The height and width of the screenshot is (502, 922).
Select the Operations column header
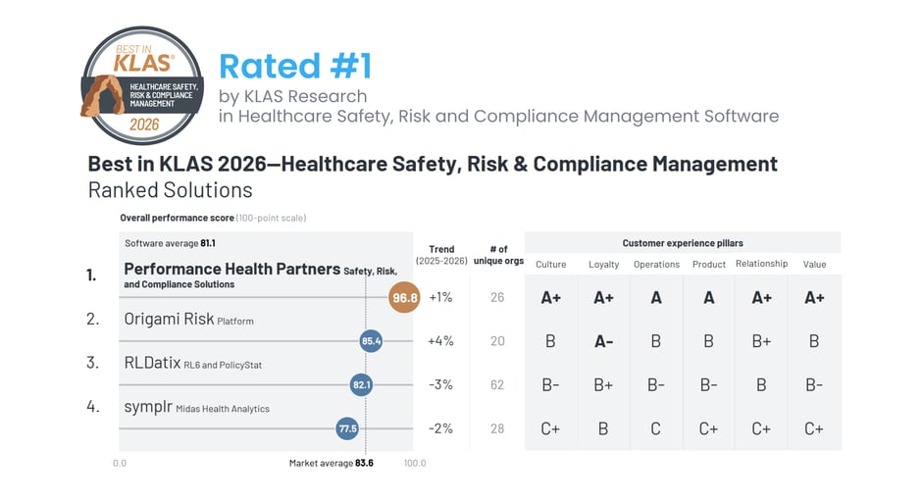(656, 265)
